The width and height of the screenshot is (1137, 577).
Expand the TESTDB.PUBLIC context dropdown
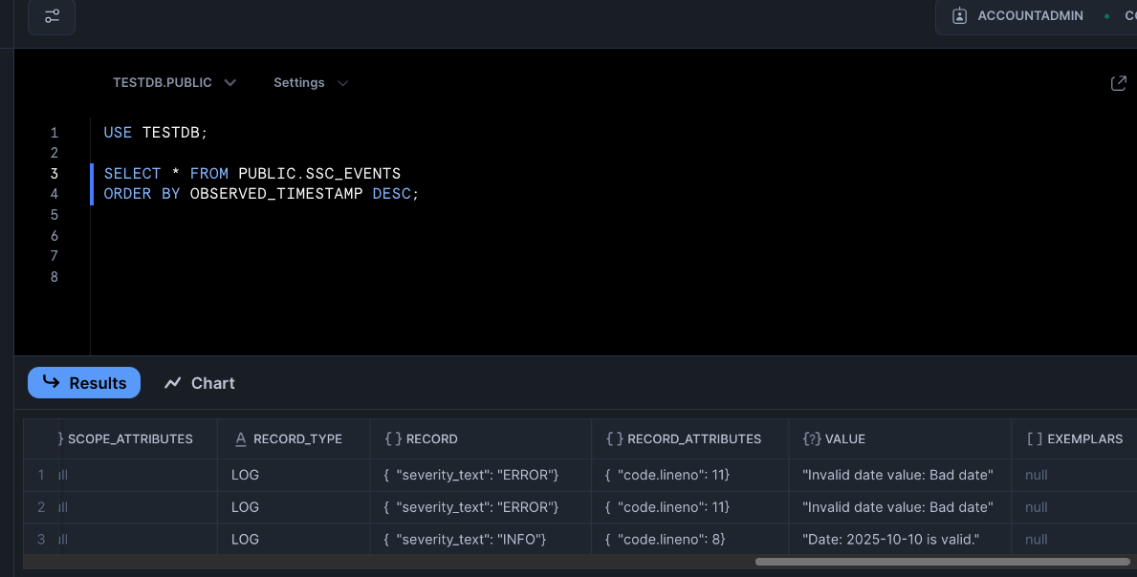coord(174,83)
